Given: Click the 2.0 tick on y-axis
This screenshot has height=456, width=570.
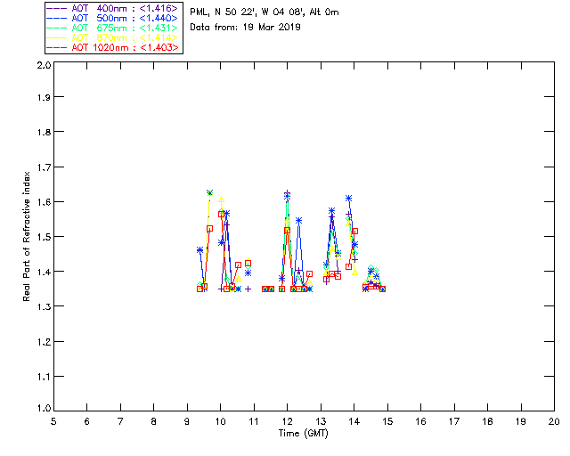Looking at the screenshot, I should (x=43, y=66).
